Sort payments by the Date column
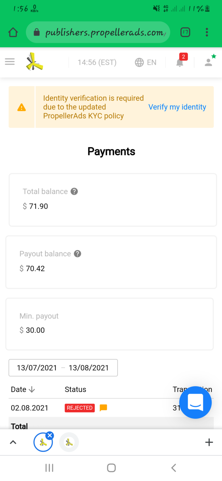This screenshot has height=481, width=222. click(x=23, y=389)
